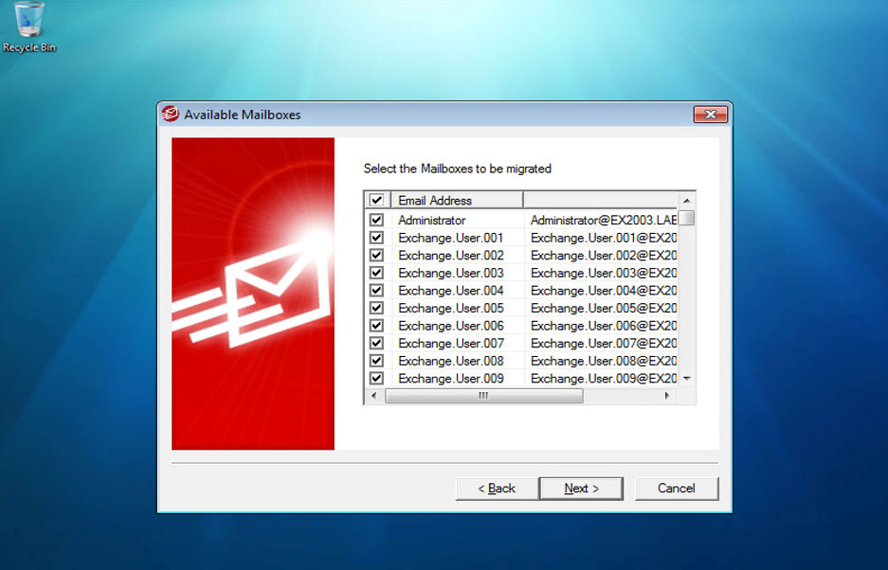
Task: Uncheck the Exchange.User.008 checkbox
Action: click(376, 360)
